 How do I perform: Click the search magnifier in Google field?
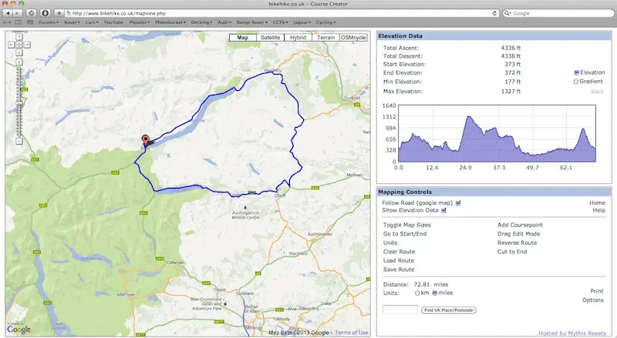pyautogui.click(x=508, y=13)
